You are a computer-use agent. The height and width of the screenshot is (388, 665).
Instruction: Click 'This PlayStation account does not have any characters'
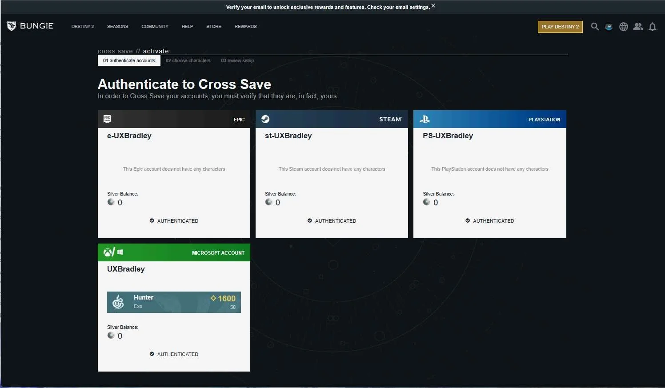pos(490,169)
